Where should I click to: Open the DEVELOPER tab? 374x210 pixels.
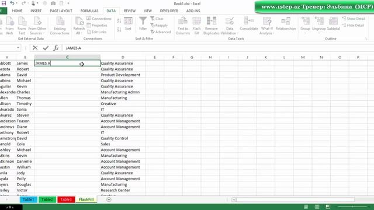[x=169, y=11]
